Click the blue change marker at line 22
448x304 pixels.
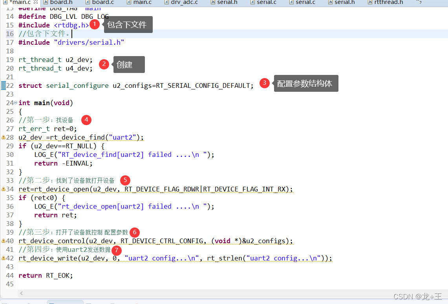[x=4, y=86]
